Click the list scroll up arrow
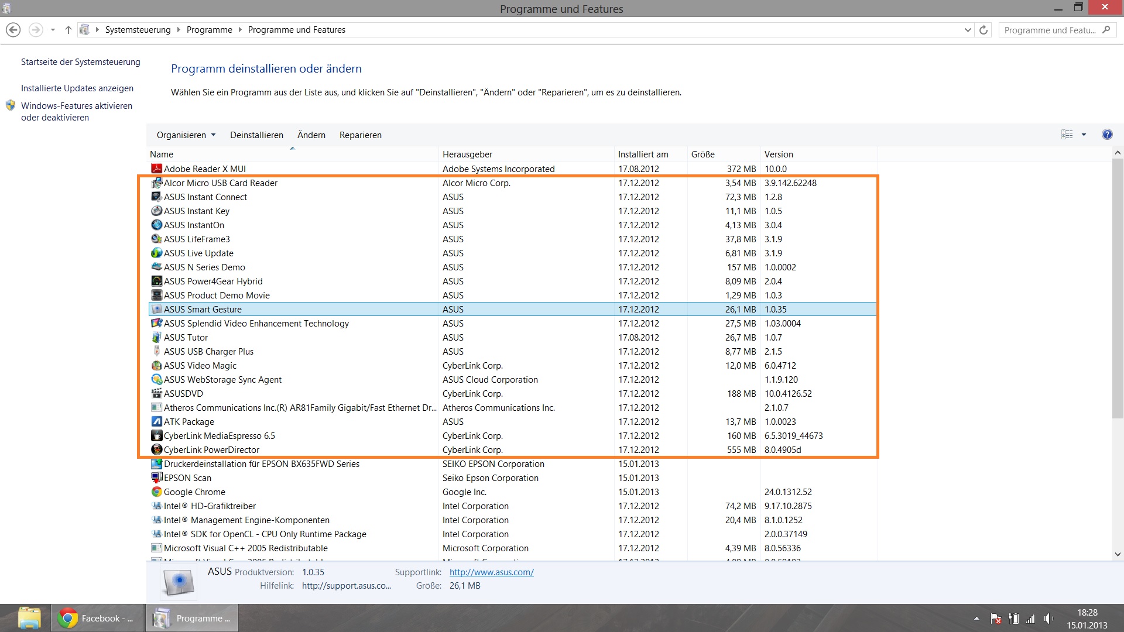The height and width of the screenshot is (632, 1124). pyautogui.click(x=1118, y=153)
